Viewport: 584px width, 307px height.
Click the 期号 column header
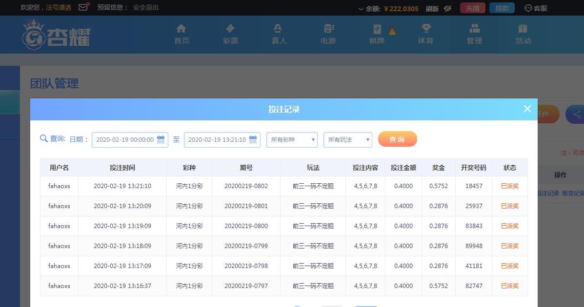pos(246,168)
